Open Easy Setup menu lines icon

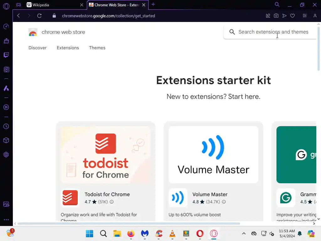click(x=305, y=16)
